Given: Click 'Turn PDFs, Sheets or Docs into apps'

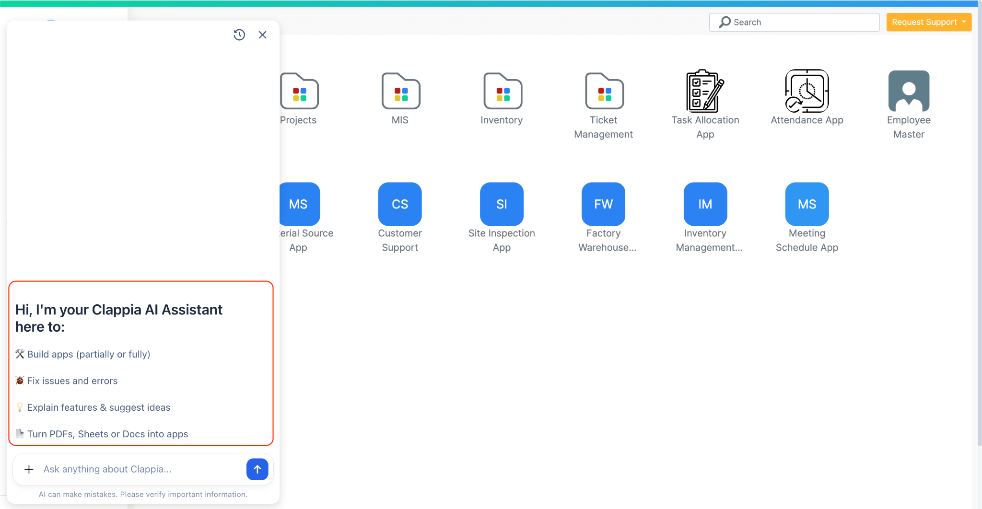Looking at the screenshot, I should pyautogui.click(x=107, y=434).
